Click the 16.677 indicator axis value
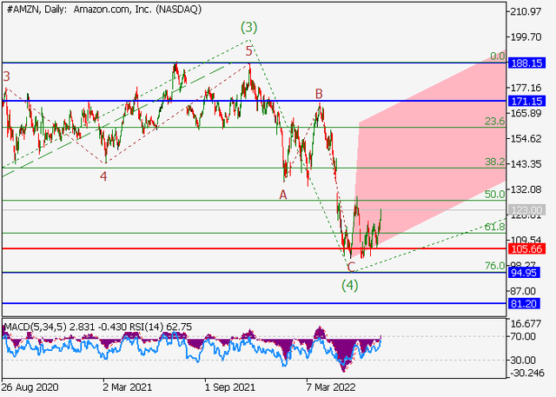 (526, 323)
